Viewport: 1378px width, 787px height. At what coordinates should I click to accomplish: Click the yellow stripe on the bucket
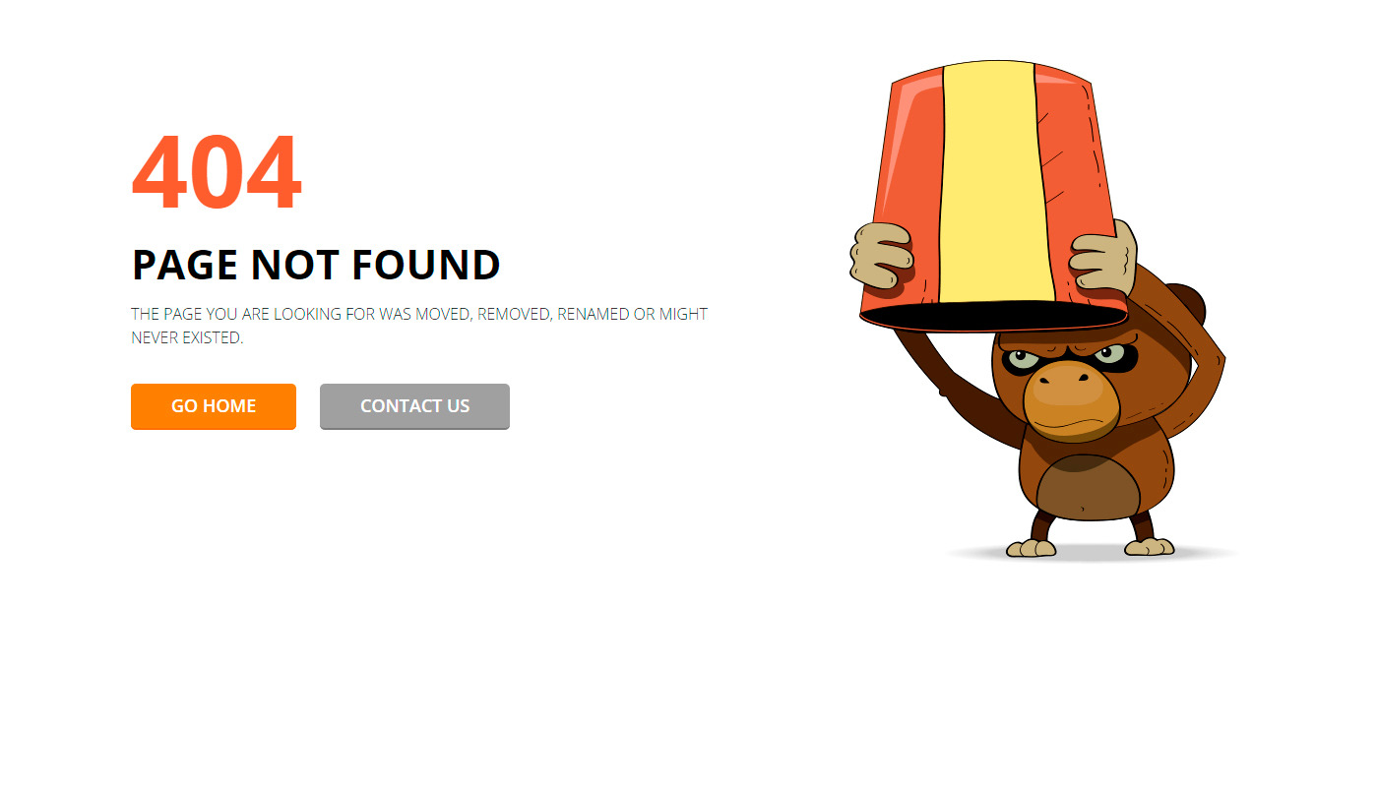pos(995,182)
